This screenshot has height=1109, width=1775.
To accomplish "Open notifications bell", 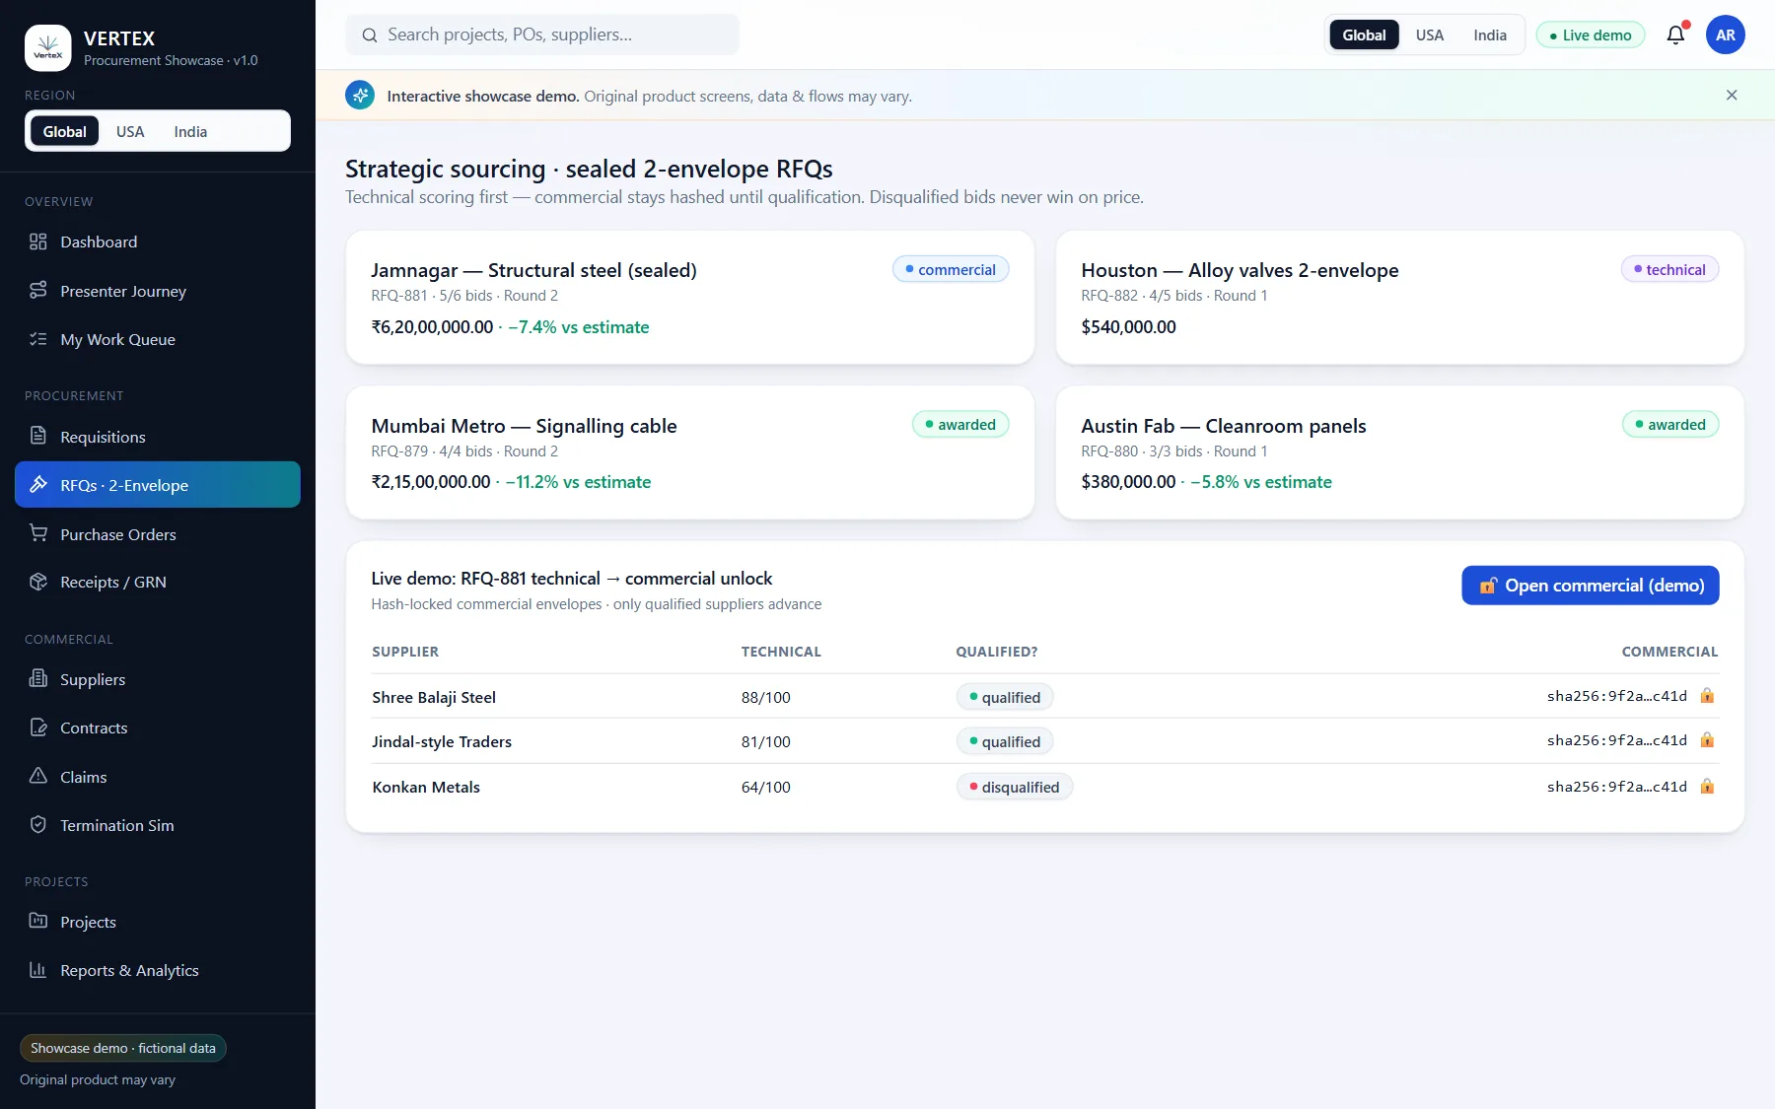I will (1675, 35).
